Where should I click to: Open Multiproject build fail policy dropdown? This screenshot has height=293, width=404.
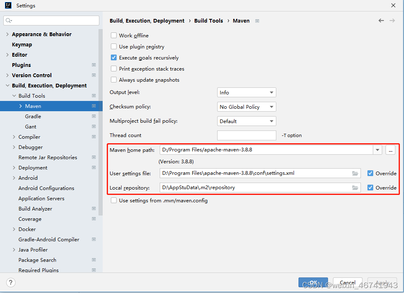click(x=247, y=121)
